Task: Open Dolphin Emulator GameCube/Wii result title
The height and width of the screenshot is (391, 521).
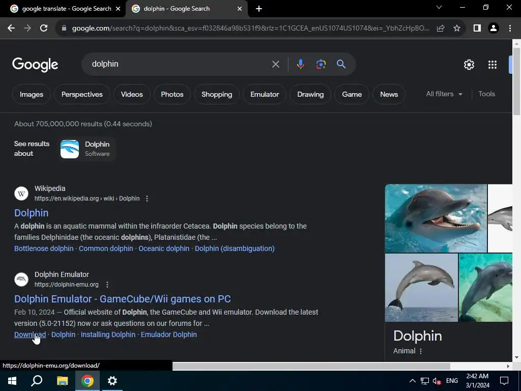Action: [x=123, y=299]
